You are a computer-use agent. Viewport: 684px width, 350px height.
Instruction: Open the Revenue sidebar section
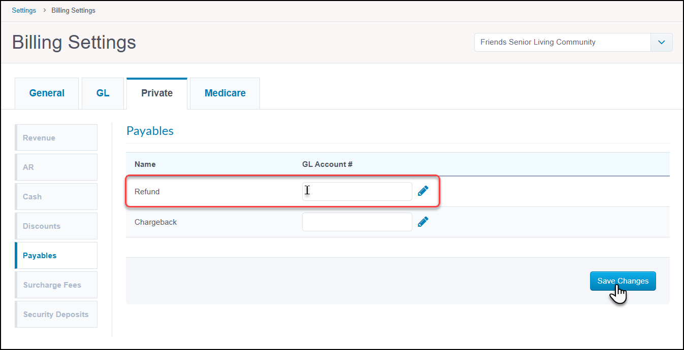coord(56,137)
